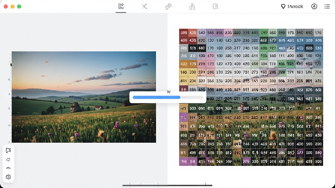
Task: Open settings gear in left floating panel
Action: click(8, 177)
